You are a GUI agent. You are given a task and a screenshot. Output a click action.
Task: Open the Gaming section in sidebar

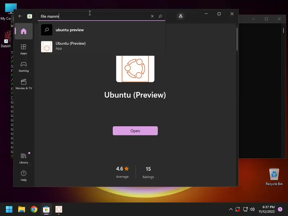(24, 67)
